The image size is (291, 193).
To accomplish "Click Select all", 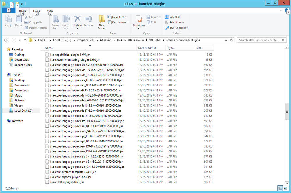I will pyautogui.click(x=173, y=17).
